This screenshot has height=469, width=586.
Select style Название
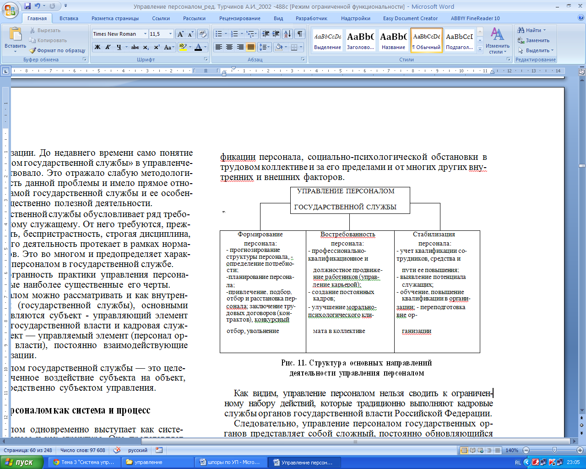393,40
